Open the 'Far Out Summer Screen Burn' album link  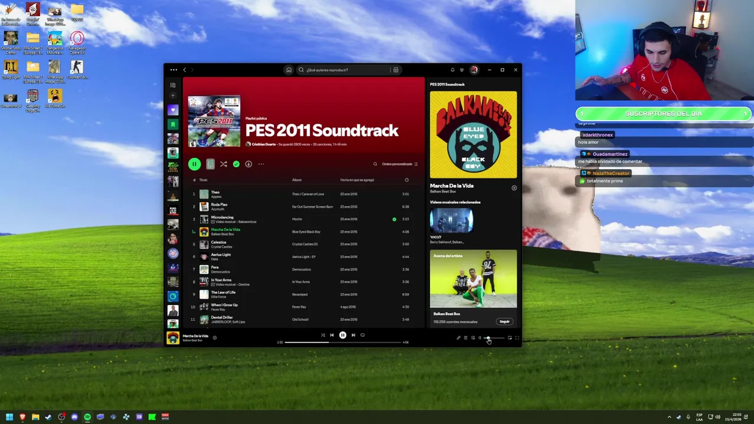tap(312, 207)
